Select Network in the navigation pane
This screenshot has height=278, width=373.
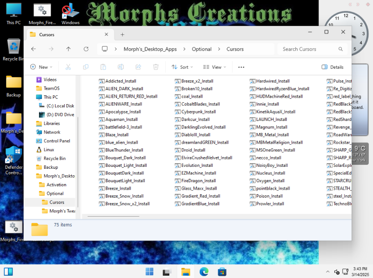click(x=52, y=132)
